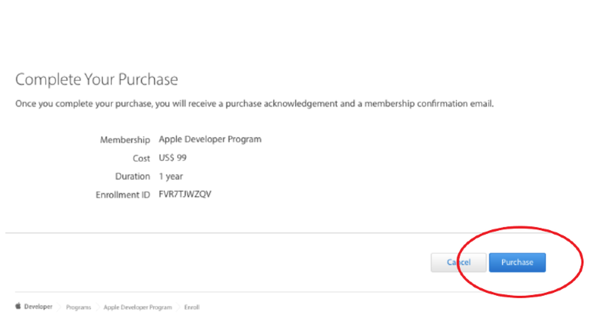Click the Complete Your Purchase heading
This screenshot has width=604, height=332.
coord(97,79)
